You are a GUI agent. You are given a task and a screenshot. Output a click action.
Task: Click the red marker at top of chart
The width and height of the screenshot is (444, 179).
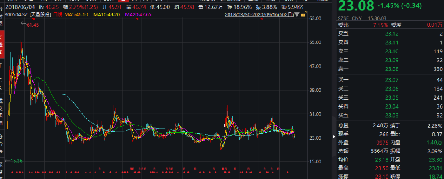[x=34, y=20]
